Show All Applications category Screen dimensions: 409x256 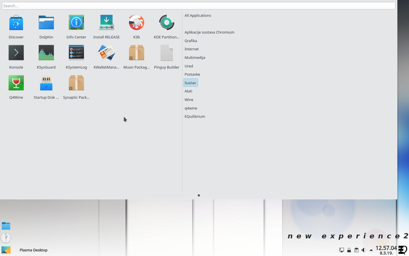click(x=198, y=15)
